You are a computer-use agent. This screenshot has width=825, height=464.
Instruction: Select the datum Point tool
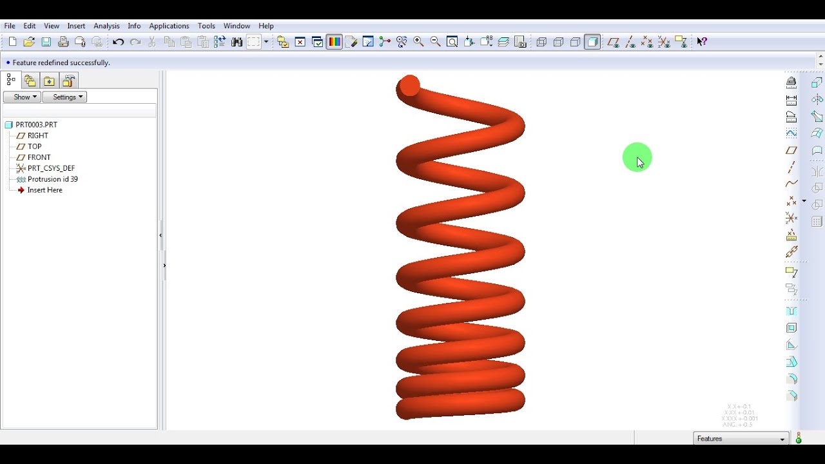791,201
